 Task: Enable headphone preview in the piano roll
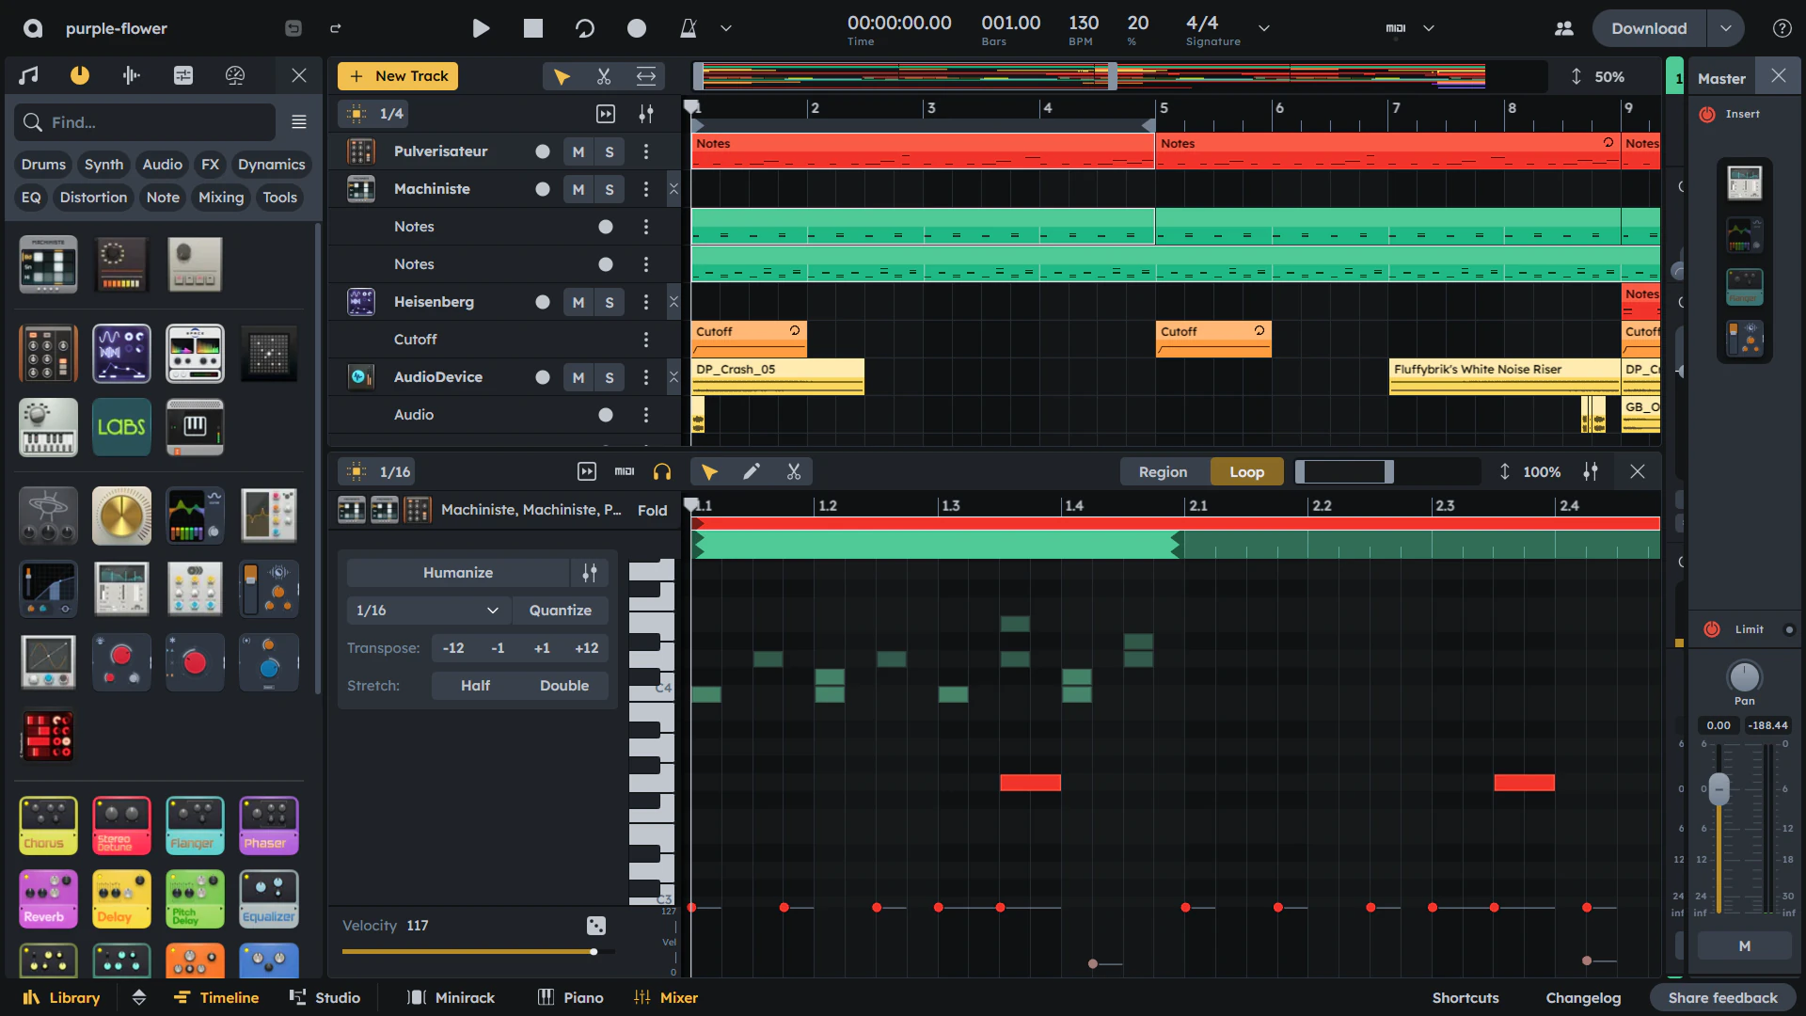[662, 471]
